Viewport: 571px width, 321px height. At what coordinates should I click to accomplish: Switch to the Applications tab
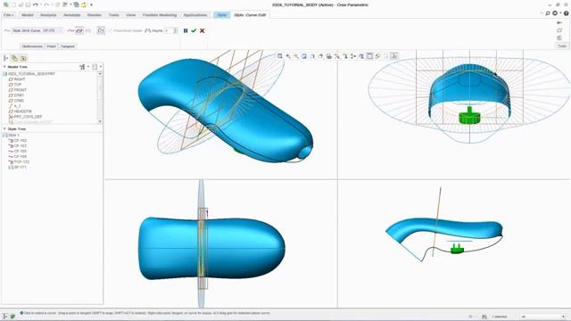tap(195, 15)
